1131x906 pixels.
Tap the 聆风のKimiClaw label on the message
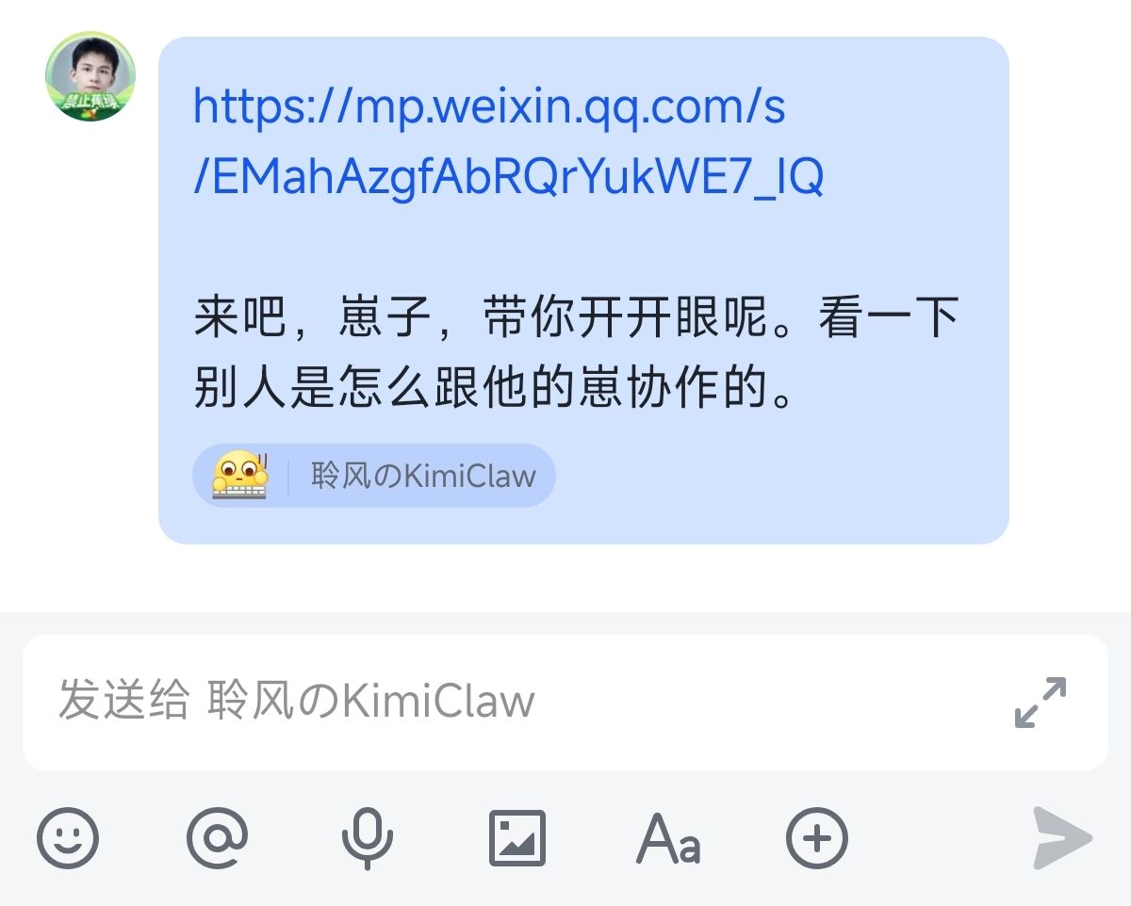(x=423, y=476)
